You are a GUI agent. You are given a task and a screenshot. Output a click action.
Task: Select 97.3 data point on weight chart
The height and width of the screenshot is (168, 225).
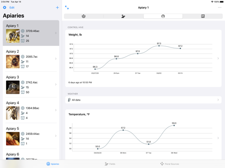(x=159, y=46)
